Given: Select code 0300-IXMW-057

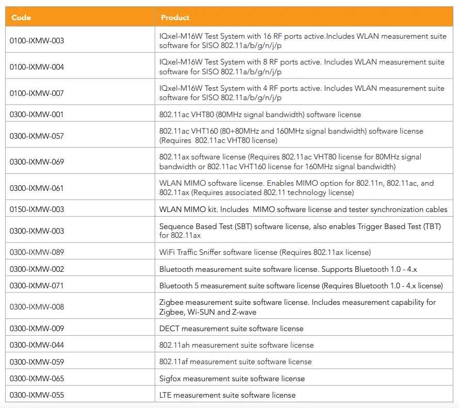Looking at the screenshot, I should pyautogui.click(x=37, y=136).
